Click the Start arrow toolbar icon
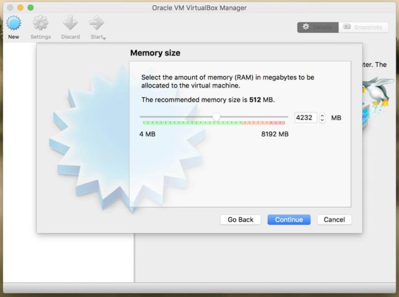Image resolution: width=399 pixels, height=297 pixels. [96, 23]
